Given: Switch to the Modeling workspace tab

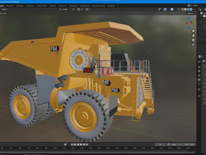Looking at the screenshot, I should click(10, 6).
